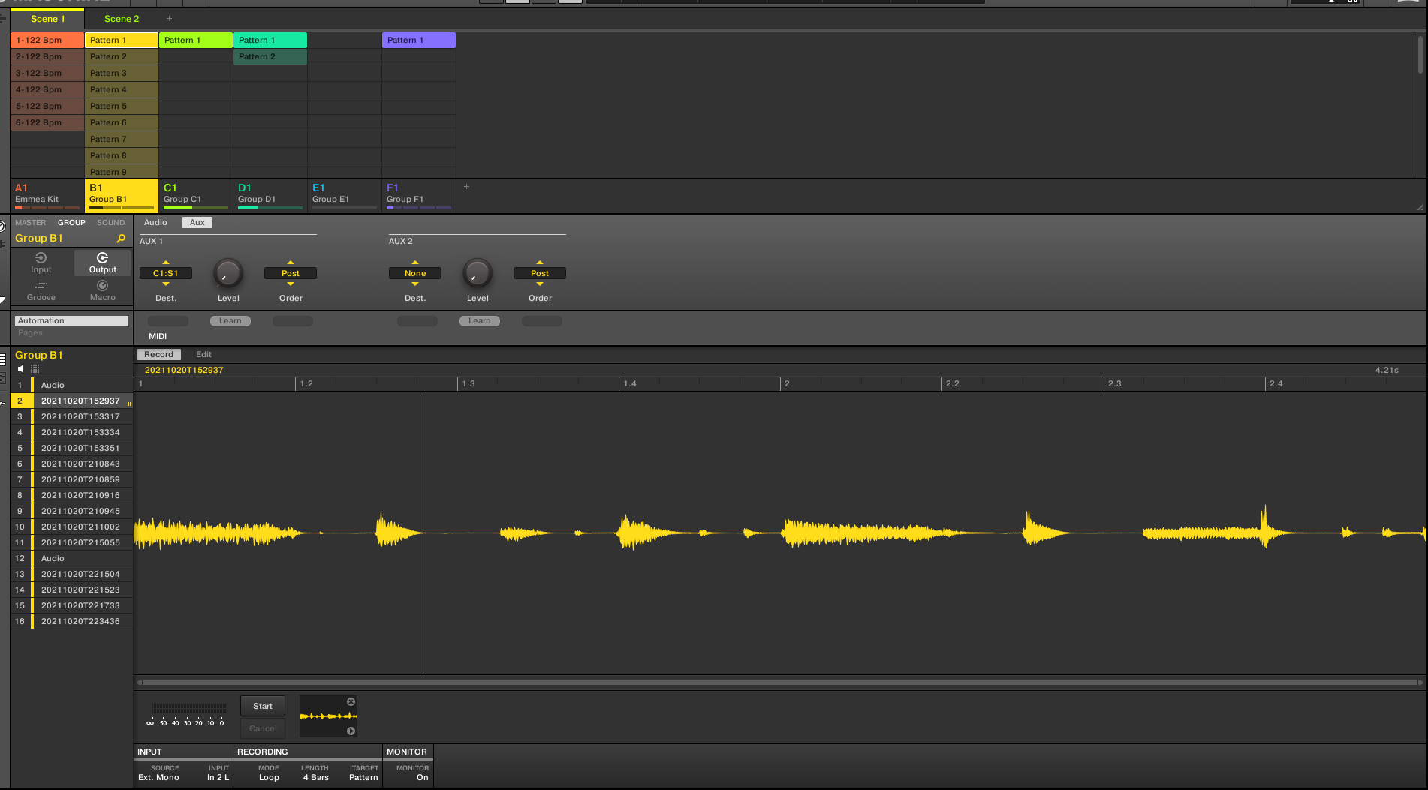Click the Output routing icon
This screenshot has height=790, width=1428.
(103, 258)
